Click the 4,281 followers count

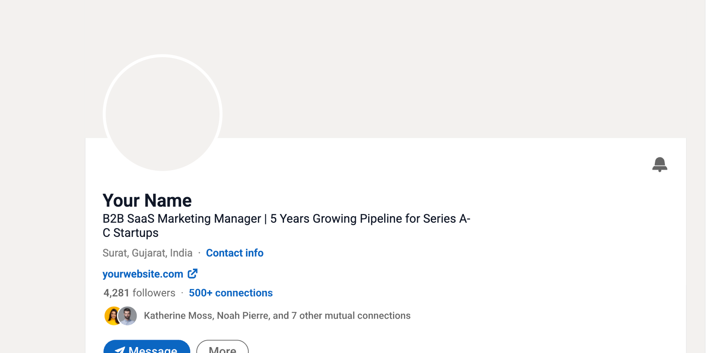point(139,293)
